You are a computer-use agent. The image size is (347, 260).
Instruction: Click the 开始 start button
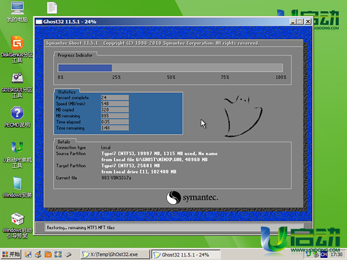click(11, 254)
